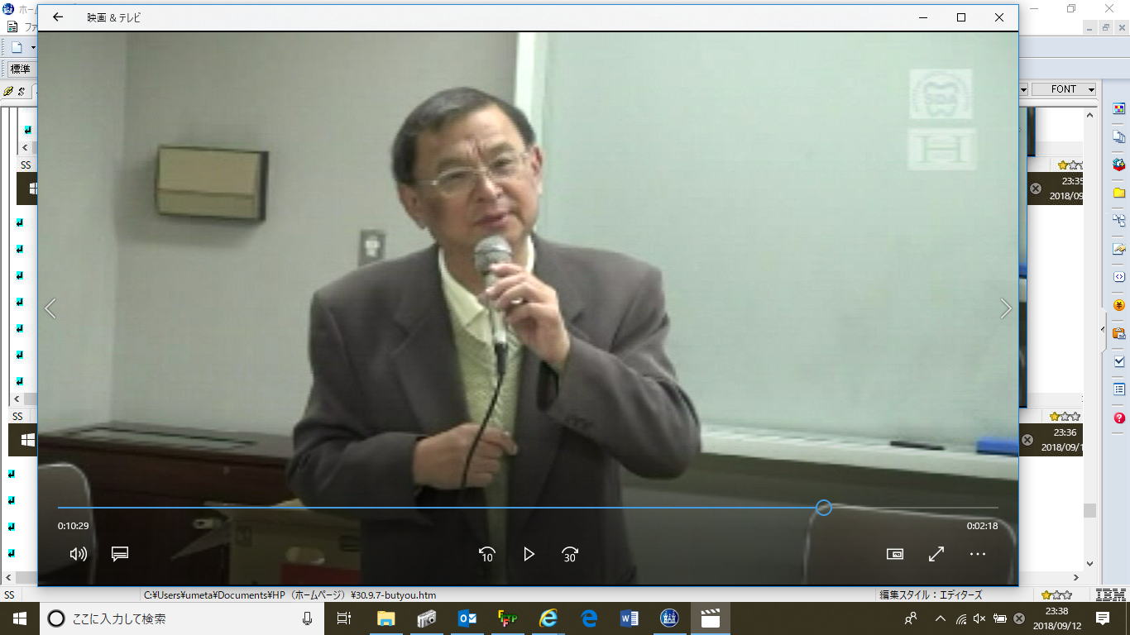Collapse the right sidebar panel with arrow

(1103, 329)
